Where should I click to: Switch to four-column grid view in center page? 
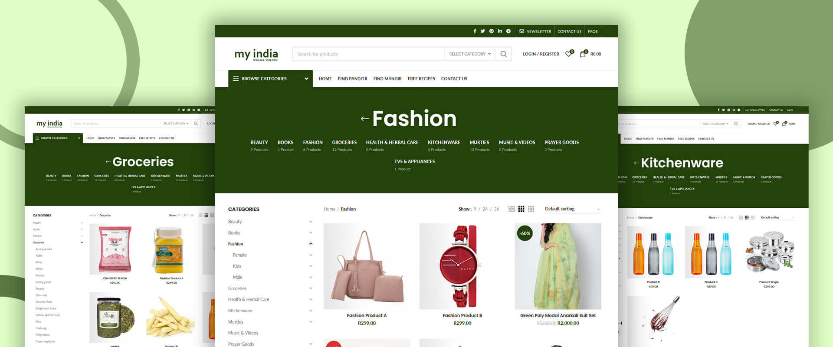tap(531, 209)
